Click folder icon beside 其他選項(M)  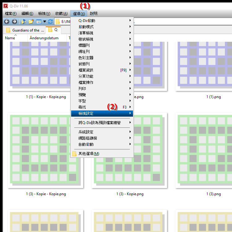click(74, 154)
